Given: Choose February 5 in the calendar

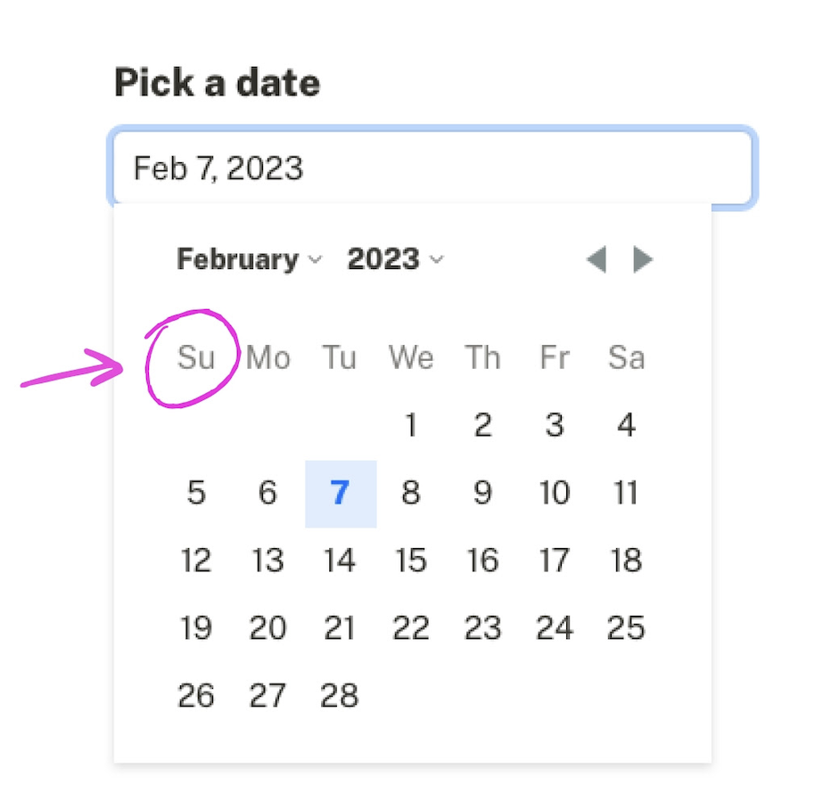Looking at the screenshot, I should tap(196, 494).
